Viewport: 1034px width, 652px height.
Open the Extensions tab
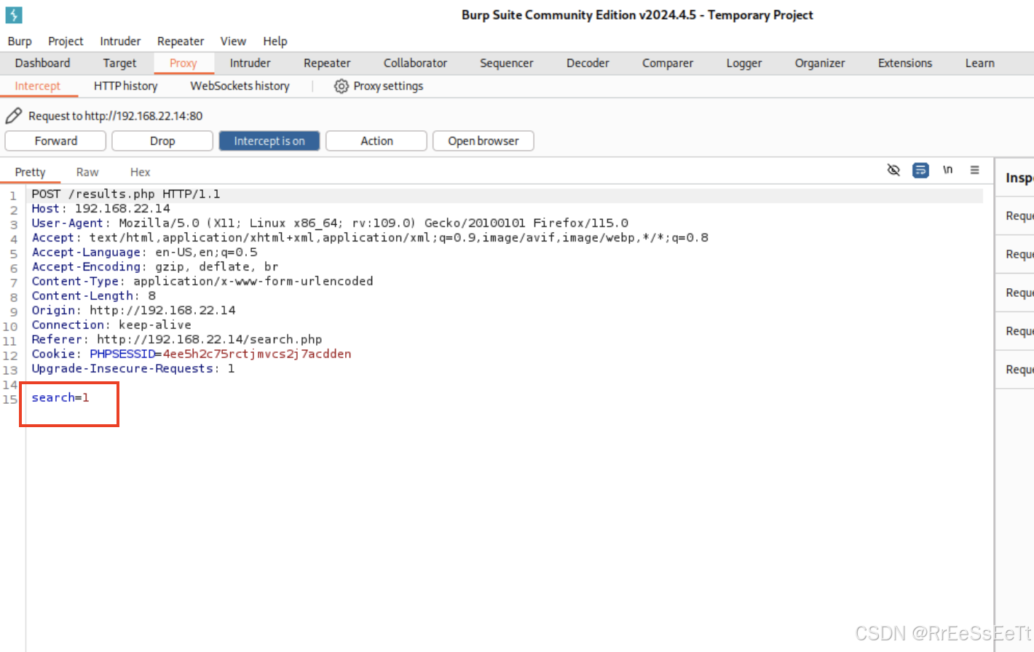tap(905, 63)
